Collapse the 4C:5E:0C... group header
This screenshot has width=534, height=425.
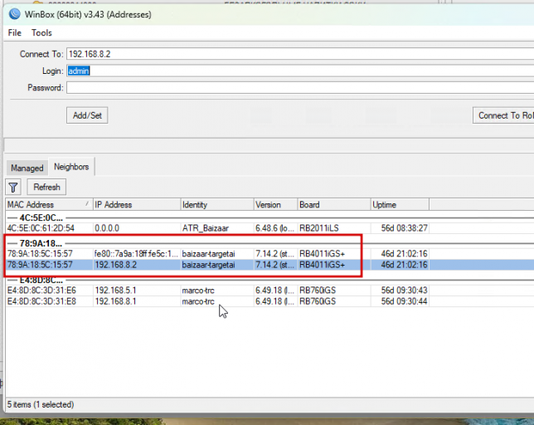(x=41, y=217)
